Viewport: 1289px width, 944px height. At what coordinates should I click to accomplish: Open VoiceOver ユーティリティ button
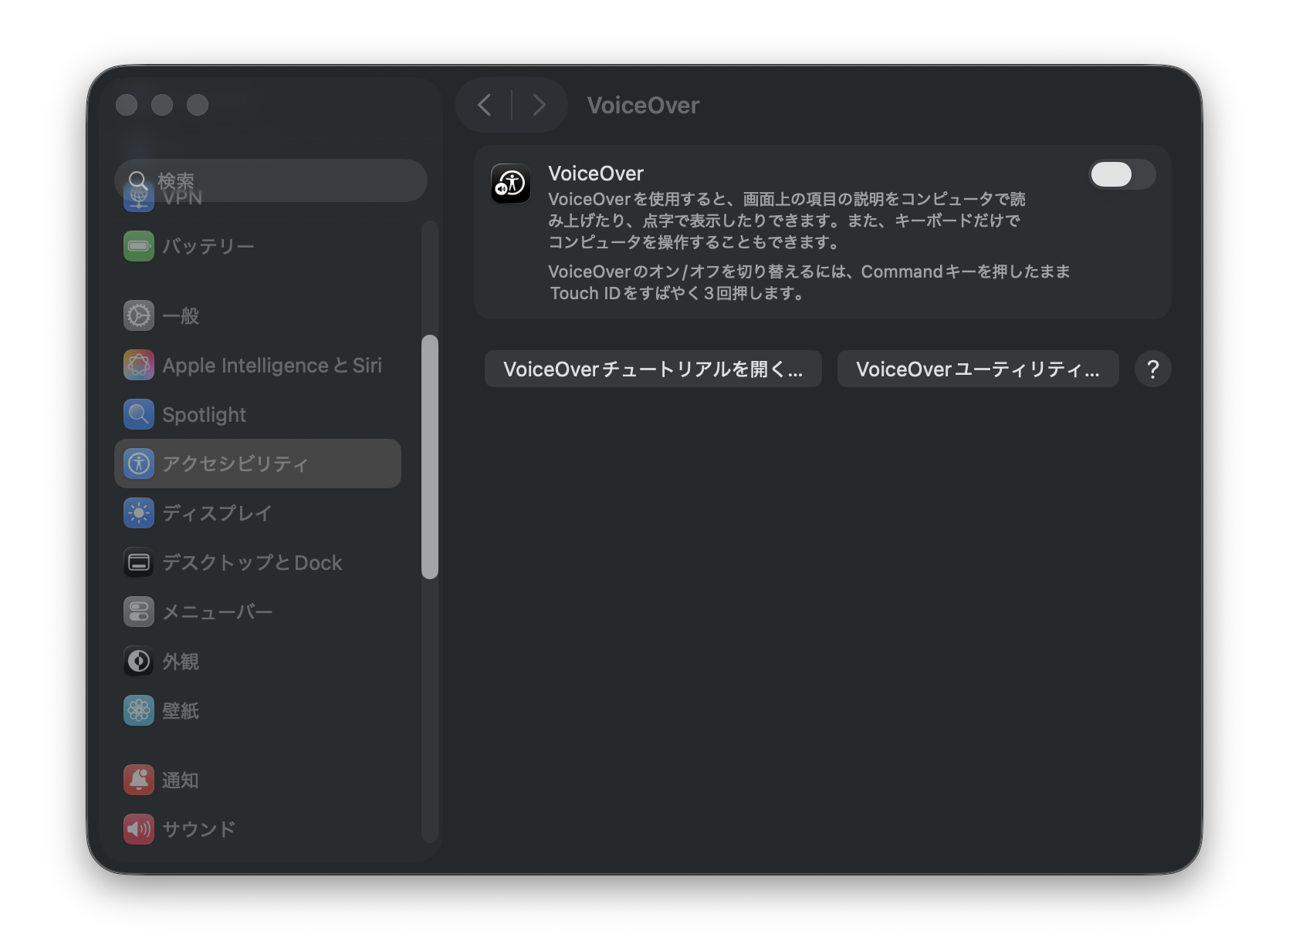(x=978, y=369)
